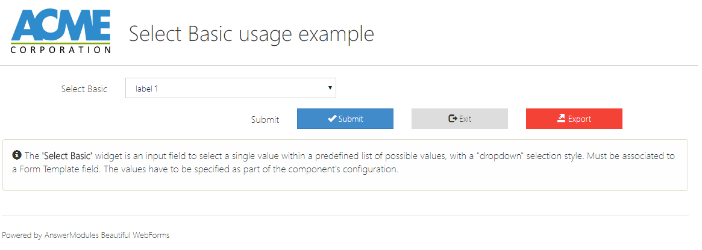Click the word 'CORPORATION' under the logo
The width and height of the screenshot is (702, 250).
[61, 50]
